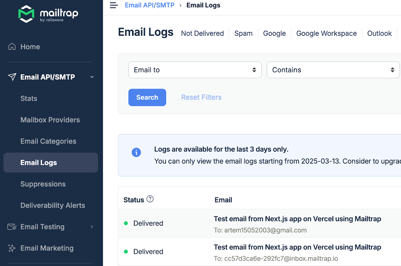
Task: Click the Email API/SMTP paper plane icon
Action: [12, 77]
